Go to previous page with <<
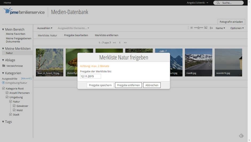 [x=114, y=43]
